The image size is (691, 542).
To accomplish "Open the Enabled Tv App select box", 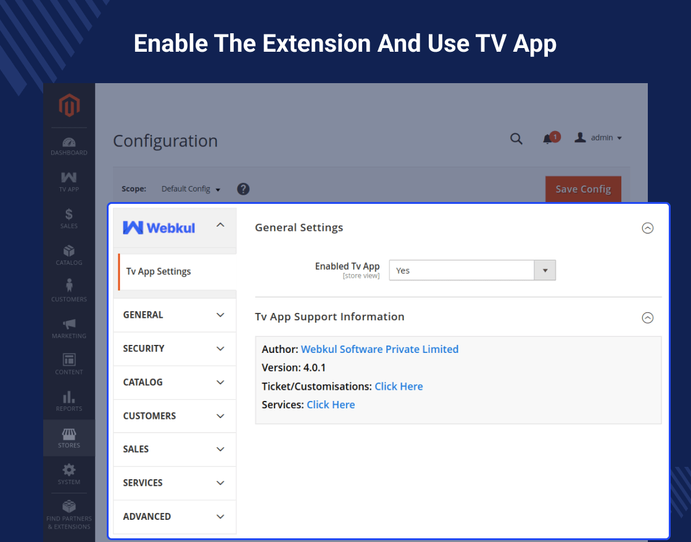I will (472, 270).
